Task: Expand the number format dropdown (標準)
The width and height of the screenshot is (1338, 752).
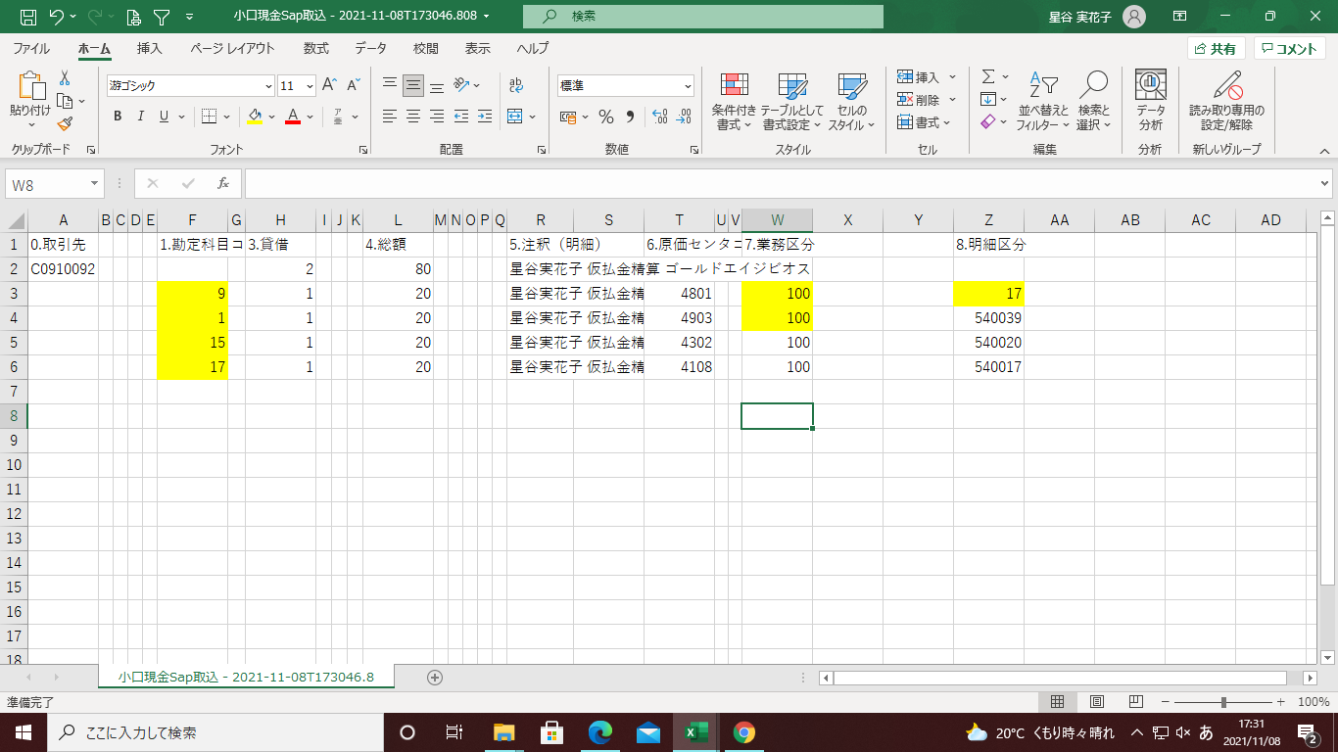Action: pos(688,86)
